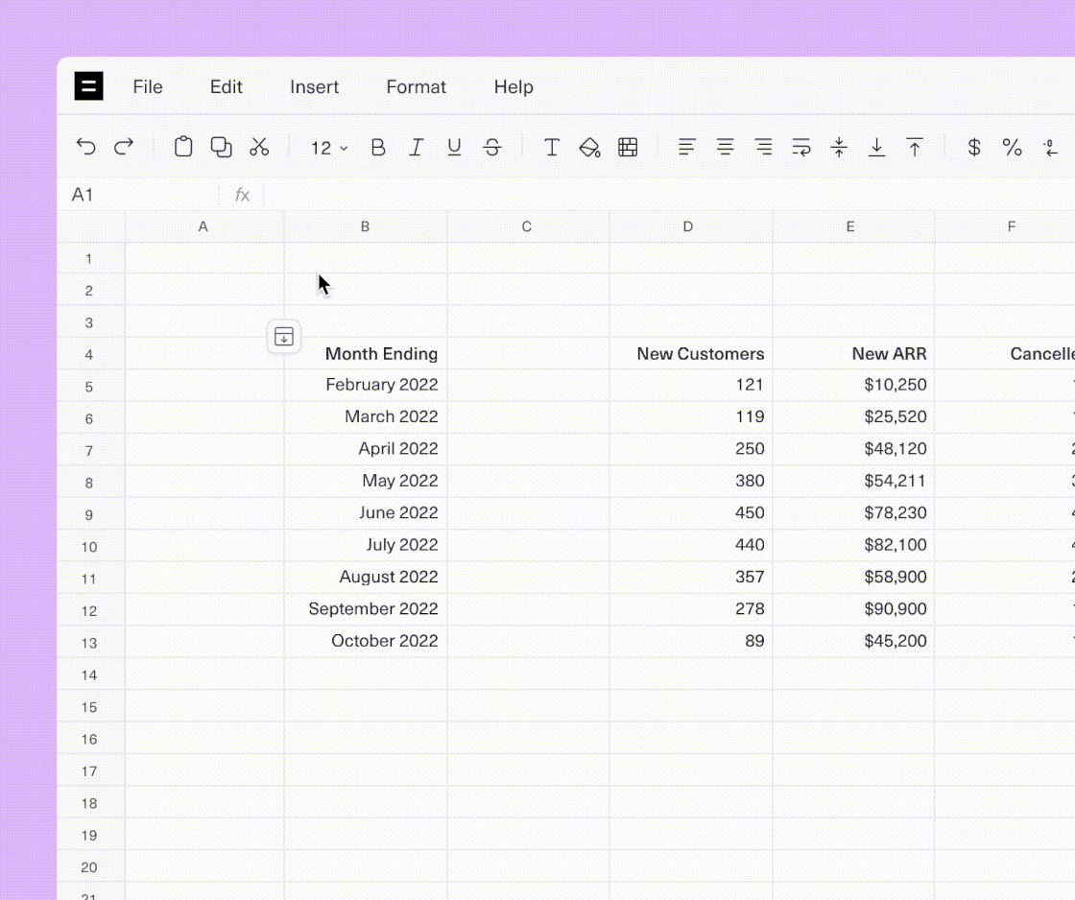1075x900 pixels.
Task: Open the Format menu
Action: point(417,87)
